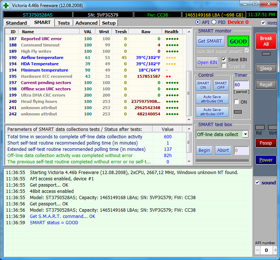Click the red Passp button
This screenshot has height=260, width=280.
click(x=266, y=143)
